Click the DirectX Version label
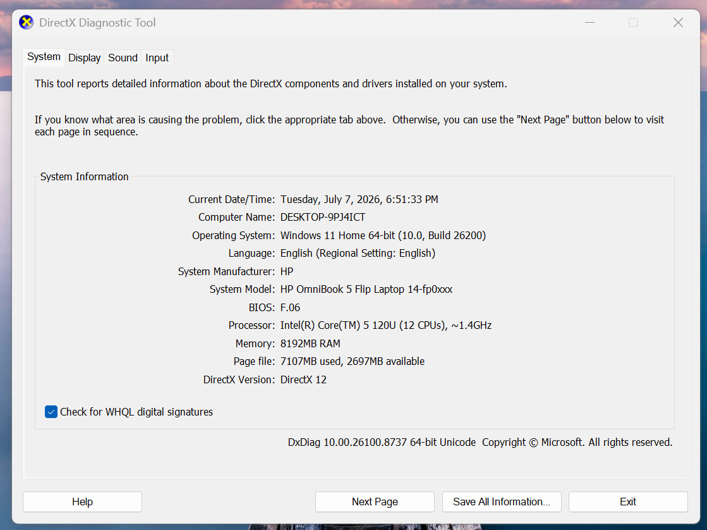This screenshot has height=530, width=707. point(239,379)
